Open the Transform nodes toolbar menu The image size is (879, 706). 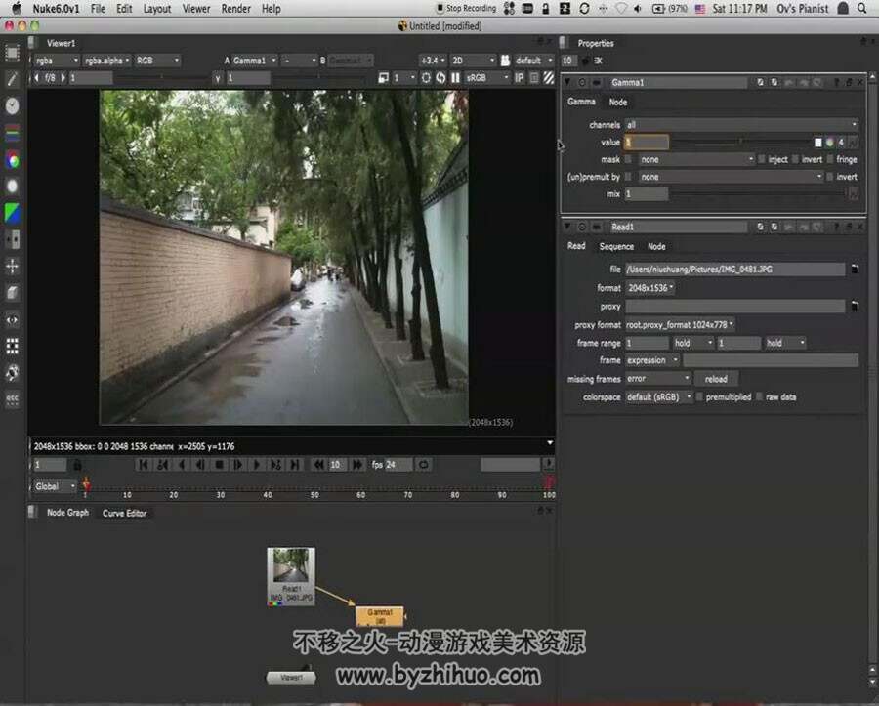12,266
